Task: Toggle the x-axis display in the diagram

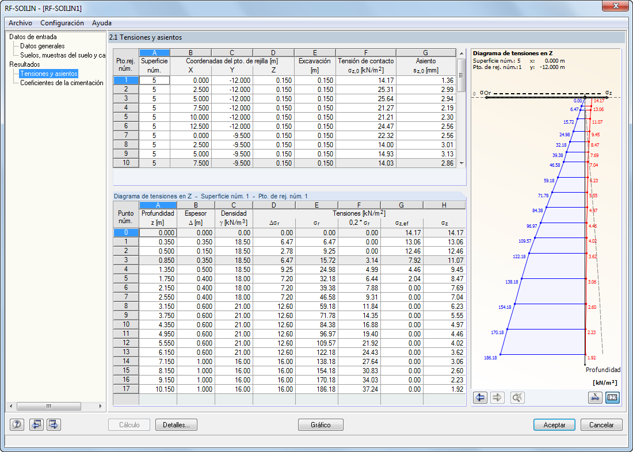Action: point(595,397)
